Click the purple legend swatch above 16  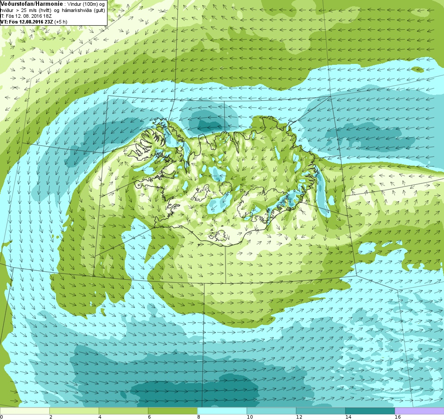420,411
